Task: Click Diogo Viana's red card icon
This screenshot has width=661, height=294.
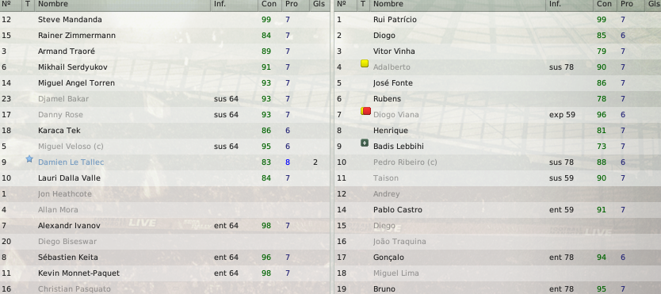Action: (x=365, y=111)
